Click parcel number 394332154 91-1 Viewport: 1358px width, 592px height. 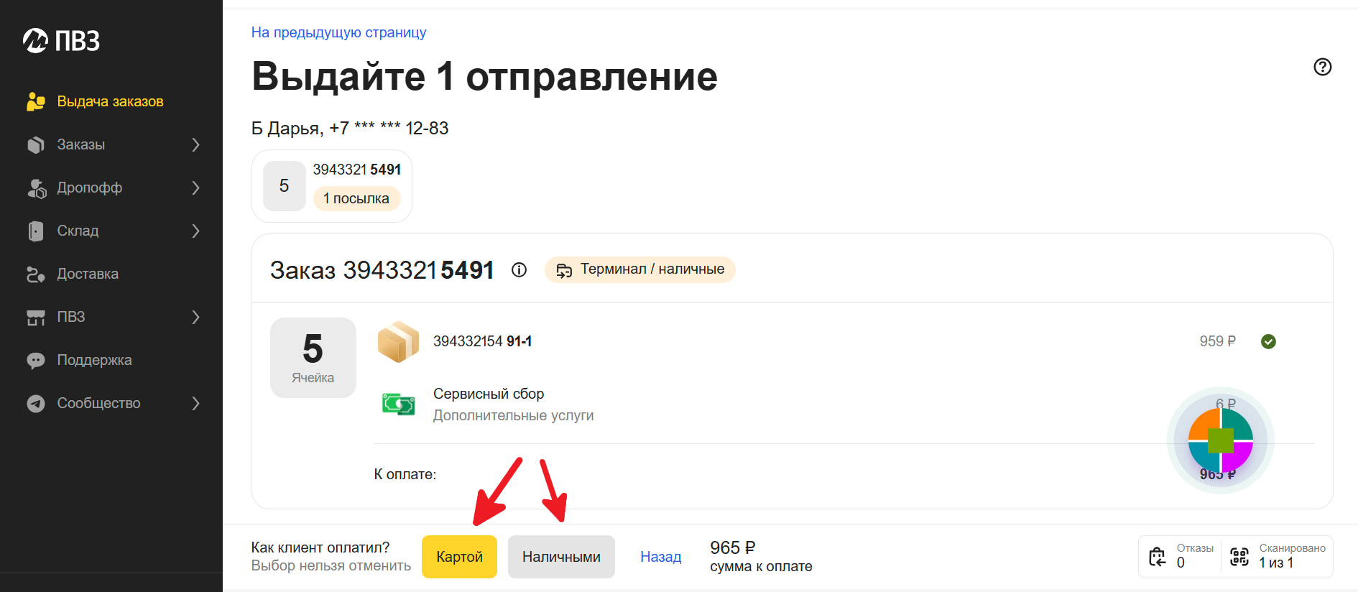pyautogui.click(x=482, y=341)
